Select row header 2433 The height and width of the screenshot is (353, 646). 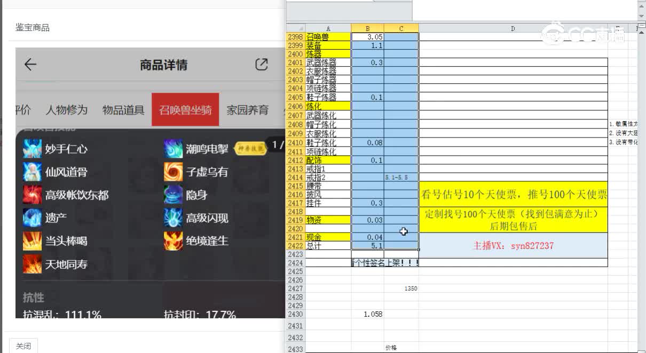[295, 349]
